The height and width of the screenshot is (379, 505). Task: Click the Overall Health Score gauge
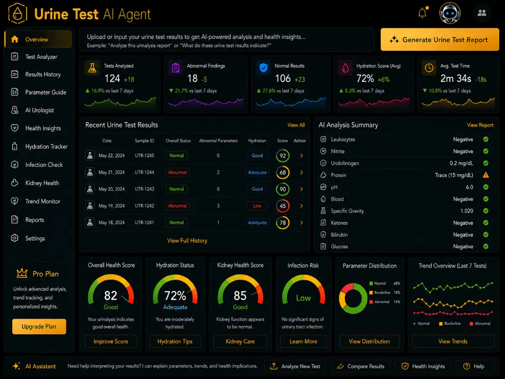pyautogui.click(x=111, y=291)
